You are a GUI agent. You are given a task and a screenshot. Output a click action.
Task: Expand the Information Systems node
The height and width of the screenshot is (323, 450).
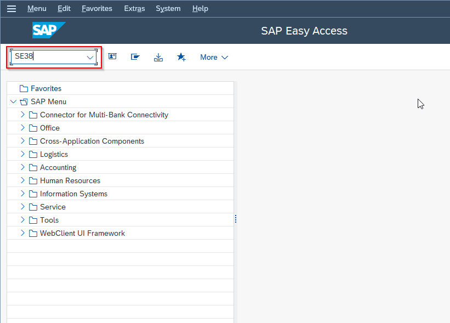pos(22,194)
